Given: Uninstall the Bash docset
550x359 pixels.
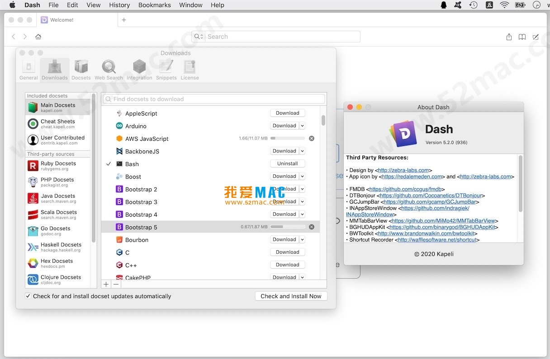Looking at the screenshot, I should [288, 164].
